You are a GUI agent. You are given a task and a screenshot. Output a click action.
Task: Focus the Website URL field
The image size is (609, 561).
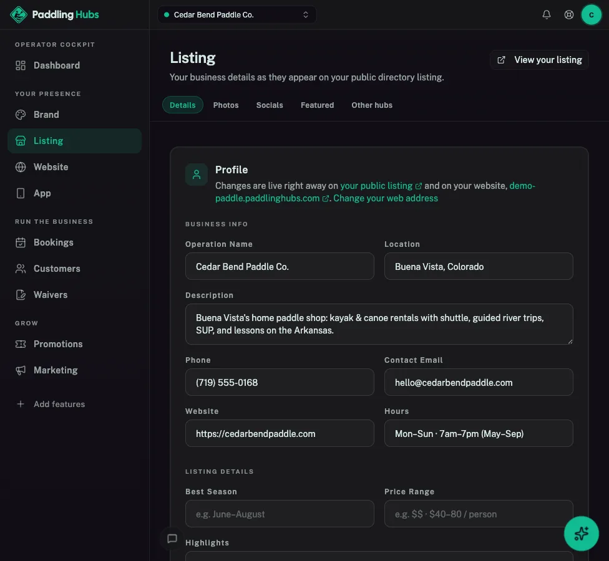click(x=280, y=434)
